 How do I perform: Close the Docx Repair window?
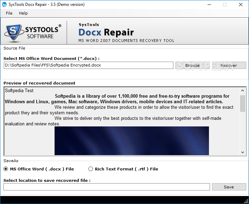[x=241, y=5]
